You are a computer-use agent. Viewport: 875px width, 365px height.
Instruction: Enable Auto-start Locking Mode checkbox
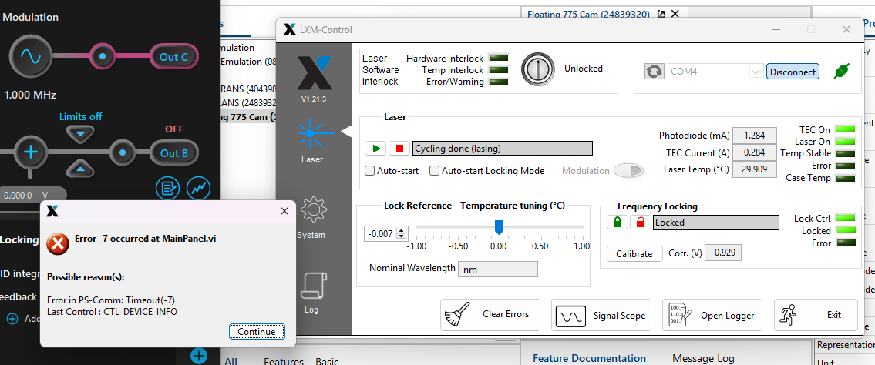pyautogui.click(x=434, y=171)
